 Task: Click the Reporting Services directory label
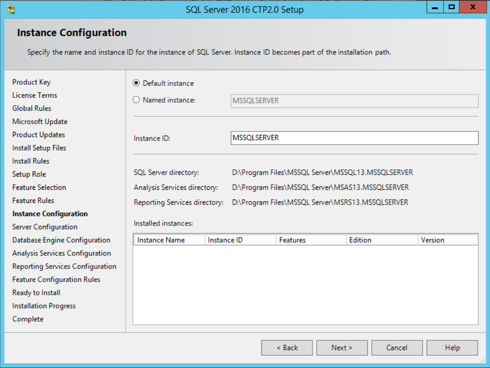tap(178, 203)
